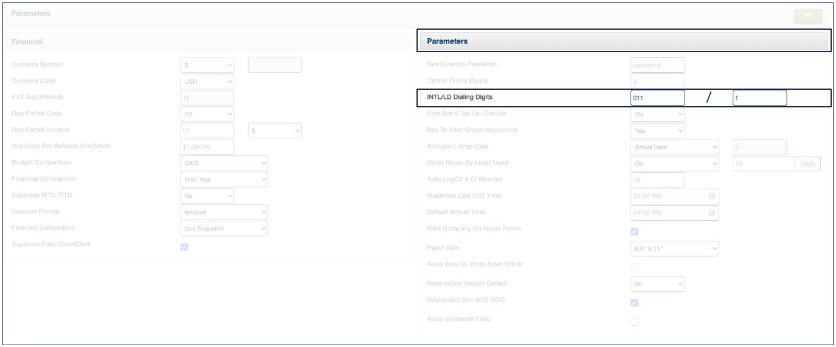
Task: Click clock icon in Maximum Late C/O Time
Action: click(x=711, y=197)
